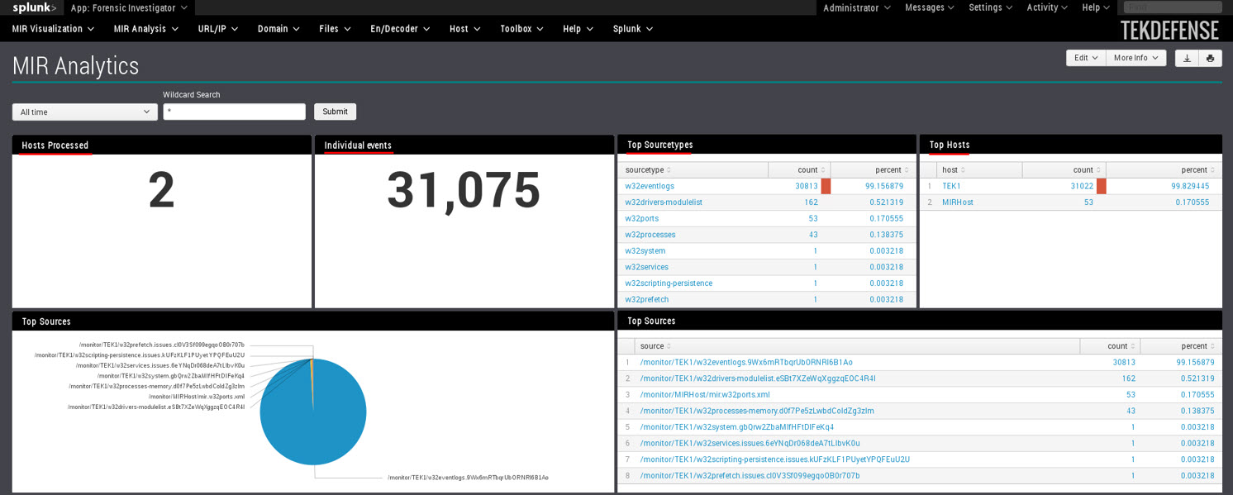This screenshot has width=1233, height=495.
Task: Open the Messages menu
Action: pos(928,7)
